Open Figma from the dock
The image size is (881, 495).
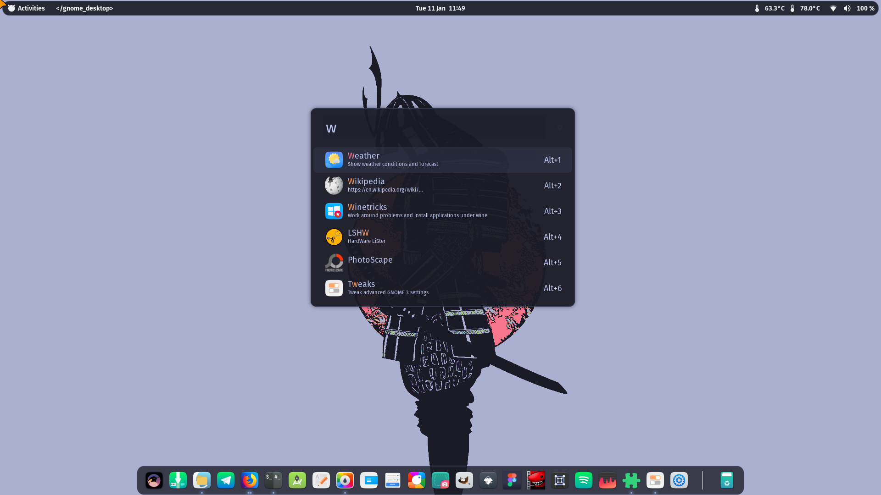(512, 480)
